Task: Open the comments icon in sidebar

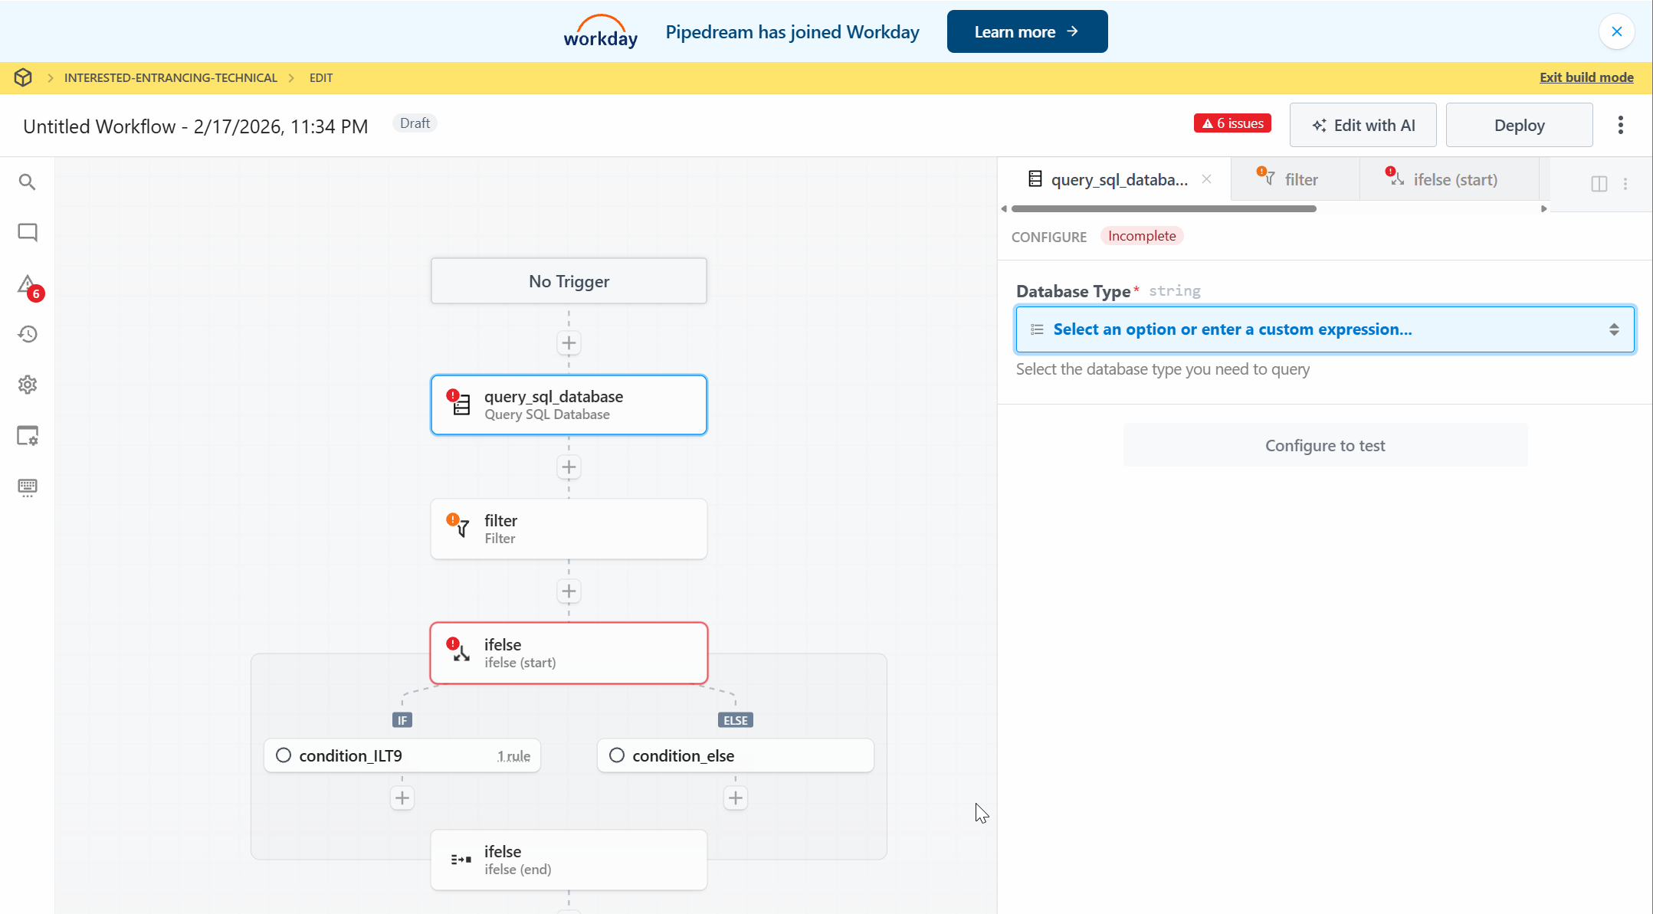Action: (27, 232)
